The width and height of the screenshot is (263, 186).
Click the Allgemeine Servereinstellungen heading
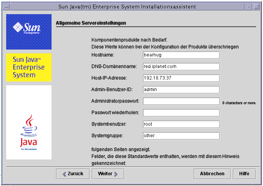[x=91, y=23]
